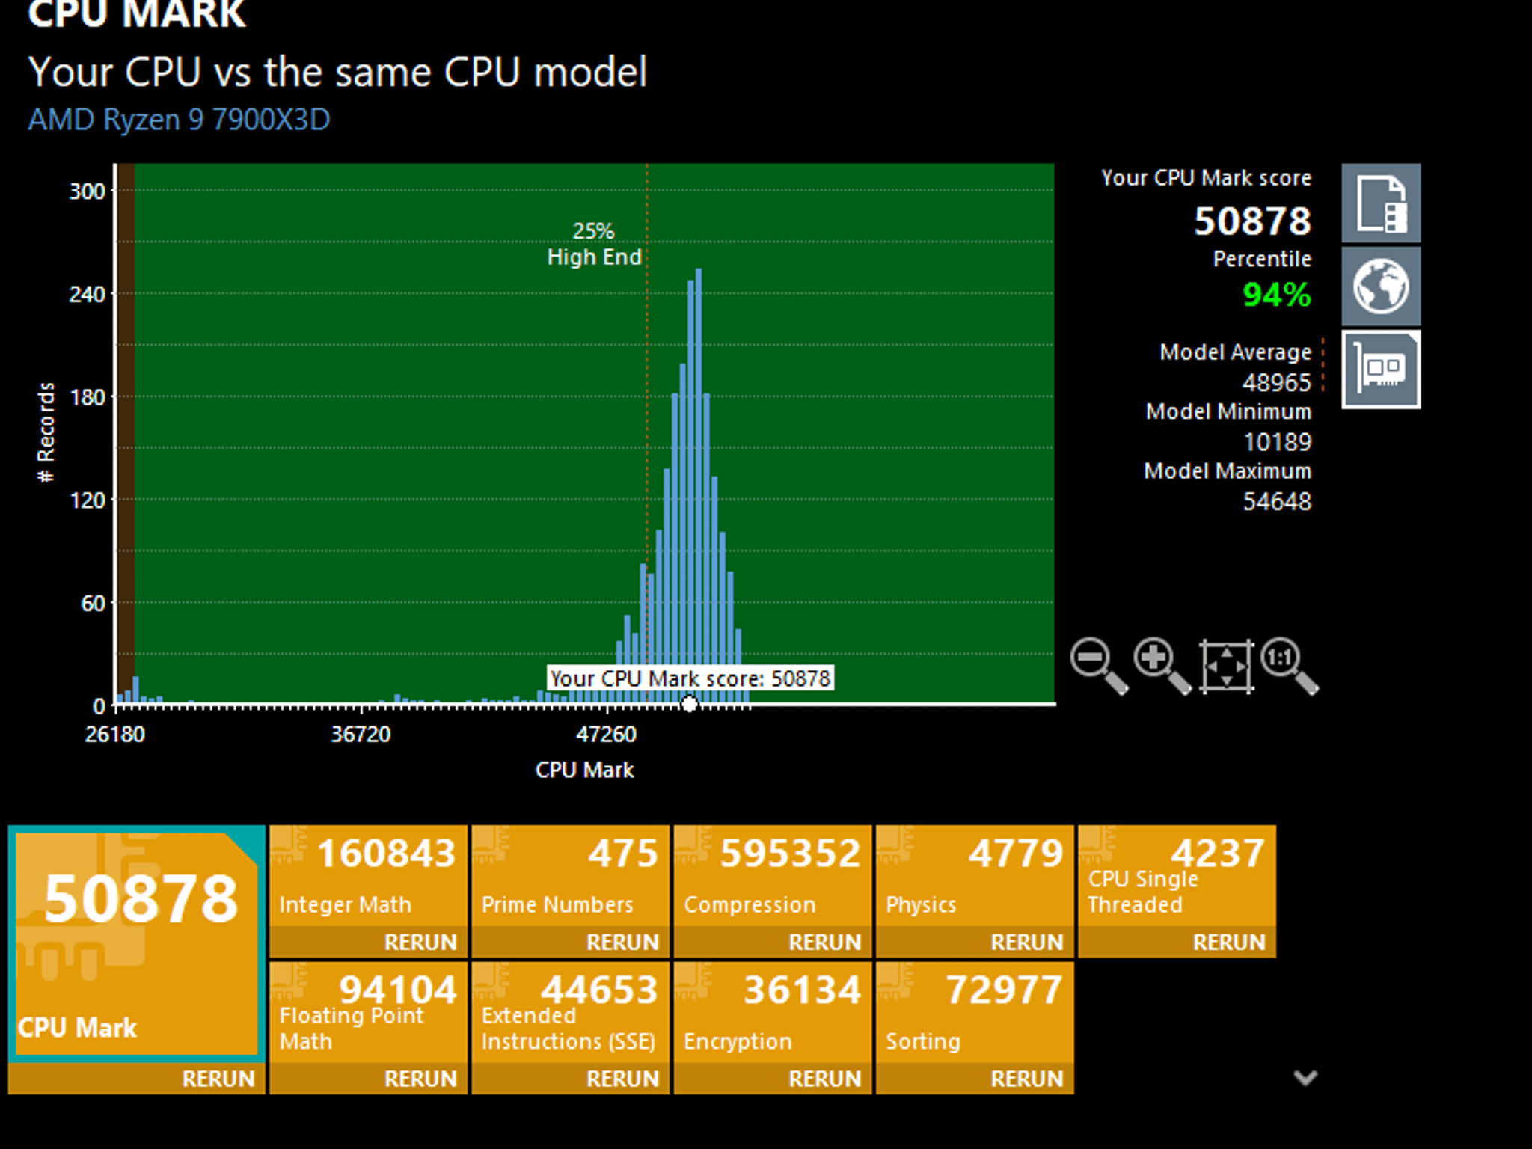1532x1149 pixels.
Task: Click the green 94% percentile value
Action: (x=1277, y=294)
